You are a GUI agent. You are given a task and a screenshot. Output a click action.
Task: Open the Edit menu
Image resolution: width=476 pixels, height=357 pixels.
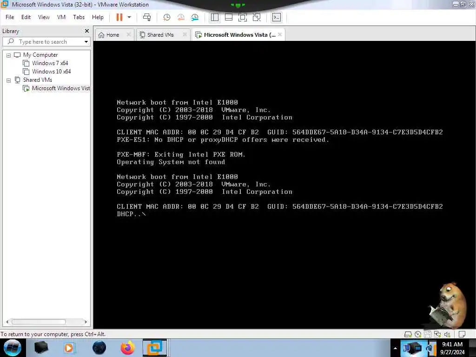[26, 17]
